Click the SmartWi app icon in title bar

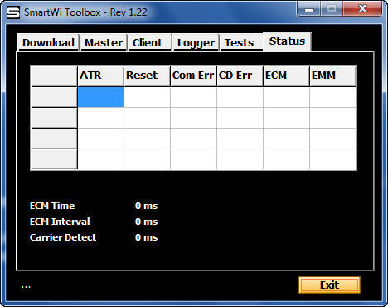(x=13, y=12)
